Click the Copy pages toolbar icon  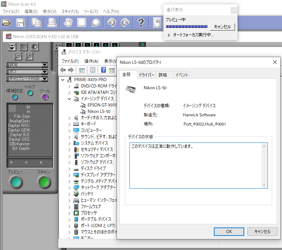36,23
